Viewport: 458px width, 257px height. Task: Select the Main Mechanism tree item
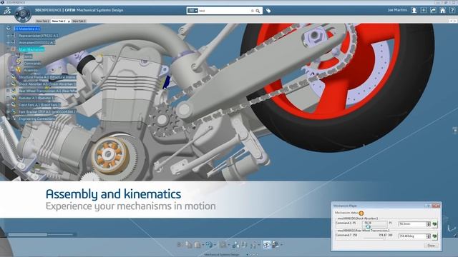click(31, 49)
